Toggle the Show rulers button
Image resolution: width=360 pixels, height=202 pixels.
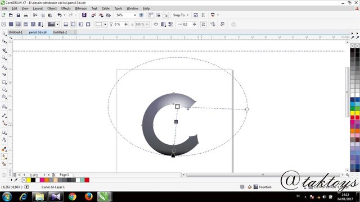click(x=151, y=15)
